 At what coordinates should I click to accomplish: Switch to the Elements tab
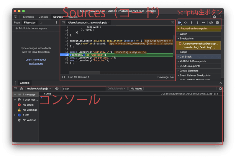pyautogui.click(x=28, y=17)
